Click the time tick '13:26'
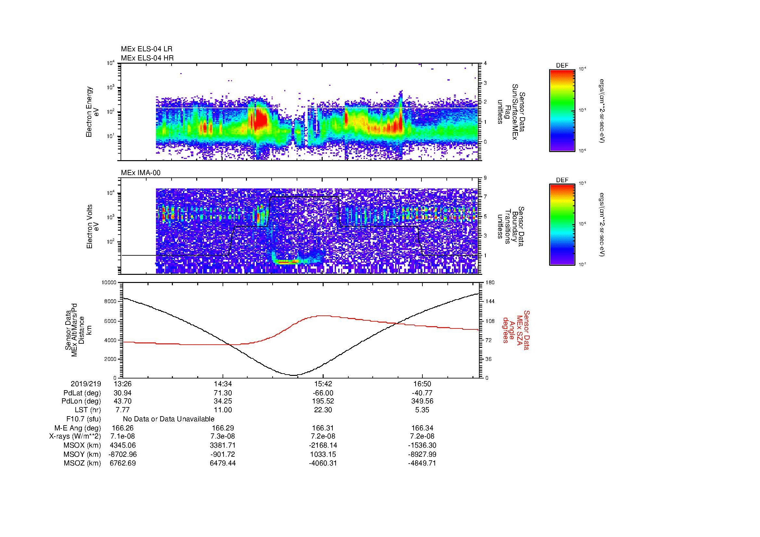Image resolution: width=760 pixels, height=537 pixels. click(122, 384)
